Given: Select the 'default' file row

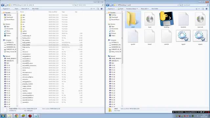Looking at the screenshot, I should pyautogui.click(x=51, y=33).
